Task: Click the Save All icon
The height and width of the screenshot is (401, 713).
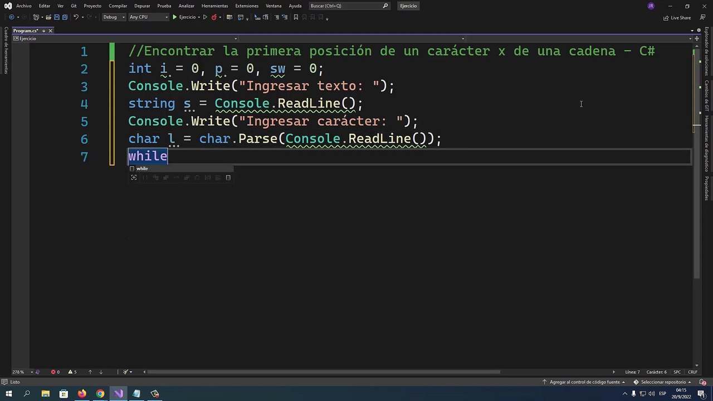Action: pyautogui.click(x=64, y=17)
